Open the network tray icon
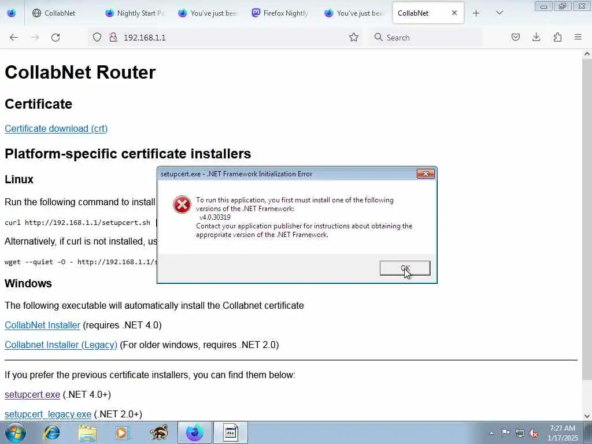Image resolution: width=592 pixels, height=444 pixels. coord(520,433)
